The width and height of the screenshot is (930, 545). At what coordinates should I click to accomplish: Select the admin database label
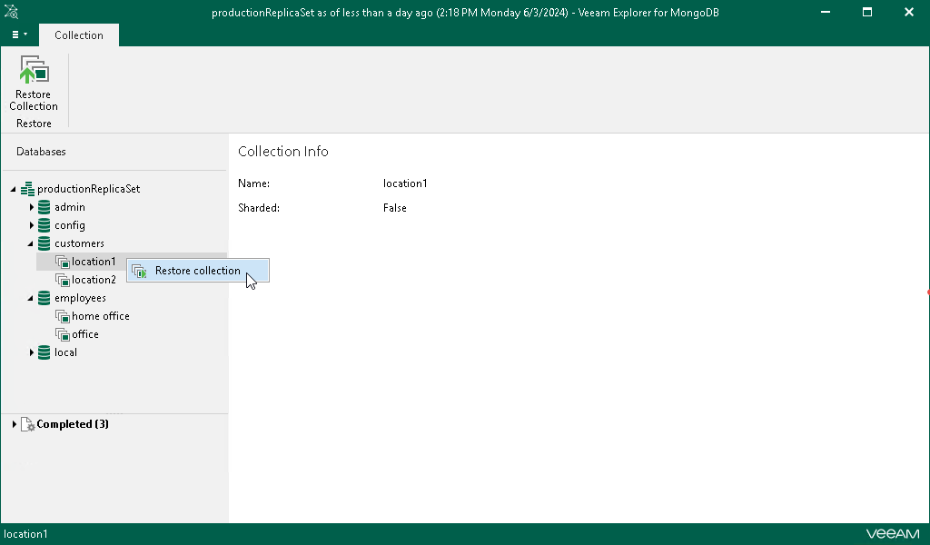coord(69,207)
